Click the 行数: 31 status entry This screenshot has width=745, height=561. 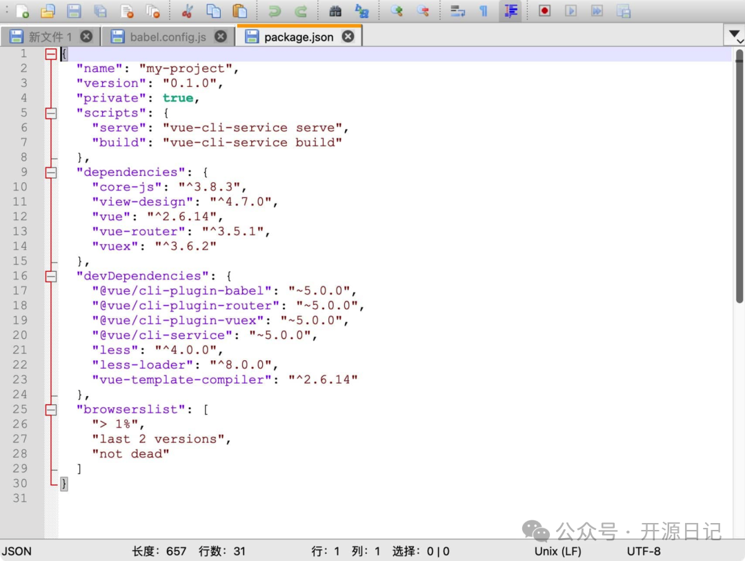[x=222, y=551]
